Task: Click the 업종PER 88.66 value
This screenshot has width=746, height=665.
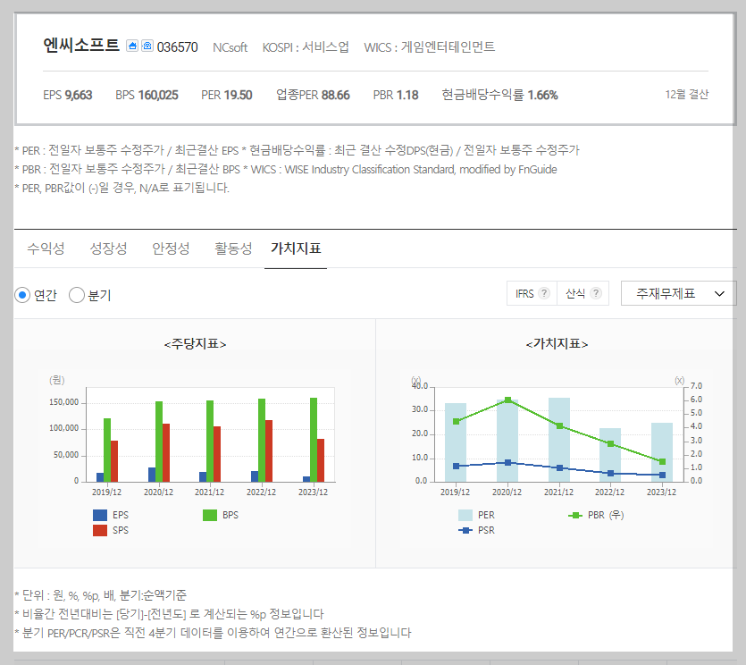Action: (313, 95)
